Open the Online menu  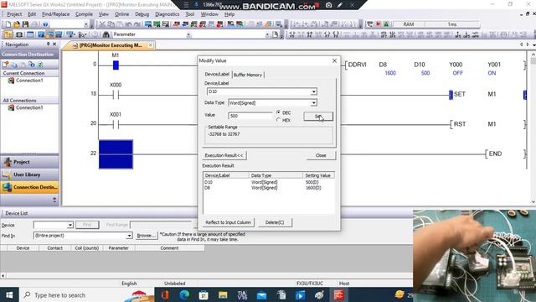[121, 14]
